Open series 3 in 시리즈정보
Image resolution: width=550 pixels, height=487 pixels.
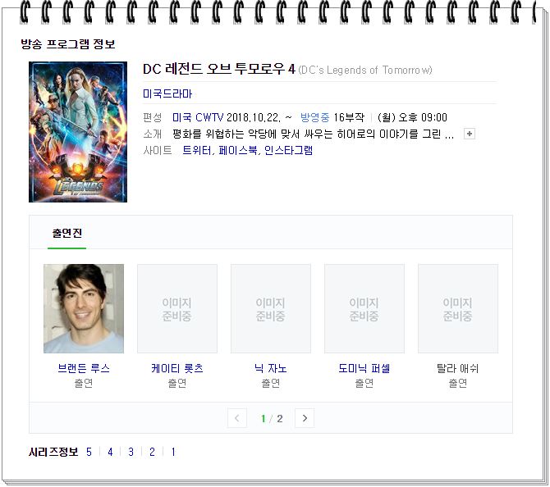click(131, 452)
